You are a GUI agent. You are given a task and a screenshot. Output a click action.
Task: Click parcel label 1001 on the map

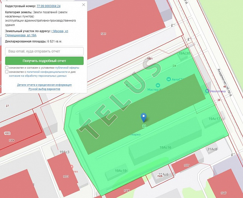[150, 59]
